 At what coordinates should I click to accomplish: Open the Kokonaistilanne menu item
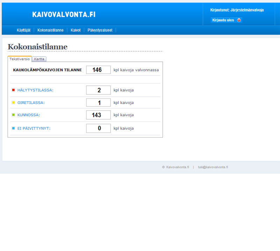pos(50,30)
